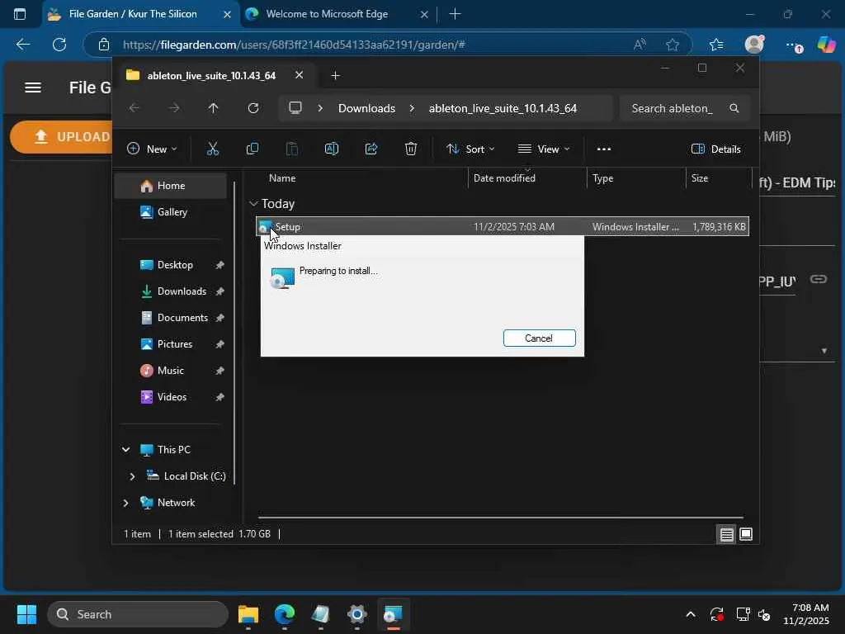Image resolution: width=845 pixels, height=634 pixels.
Task: Click the Share icon in Explorer toolbar
Action: coord(371,149)
